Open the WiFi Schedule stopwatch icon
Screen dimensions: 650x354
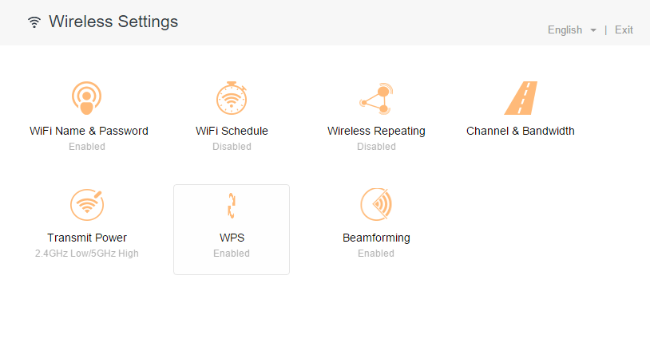click(x=232, y=98)
